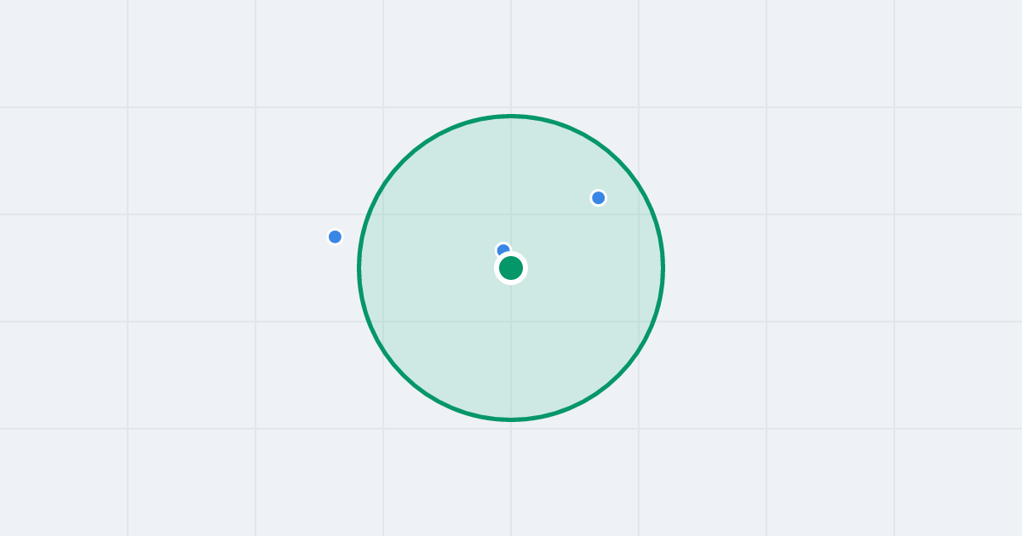Click grid intersection just right of upper-right dot
This screenshot has height=536, width=1022.
tap(639, 214)
